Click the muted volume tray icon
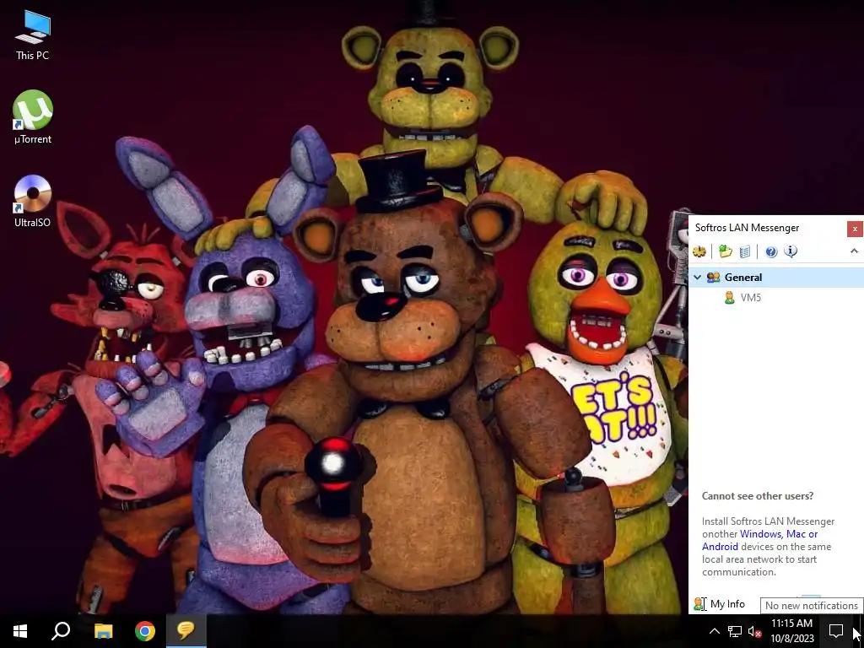The image size is (864, 648). point(755,631)
